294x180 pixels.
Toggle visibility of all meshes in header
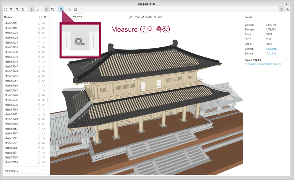click(x=45, y=17)
